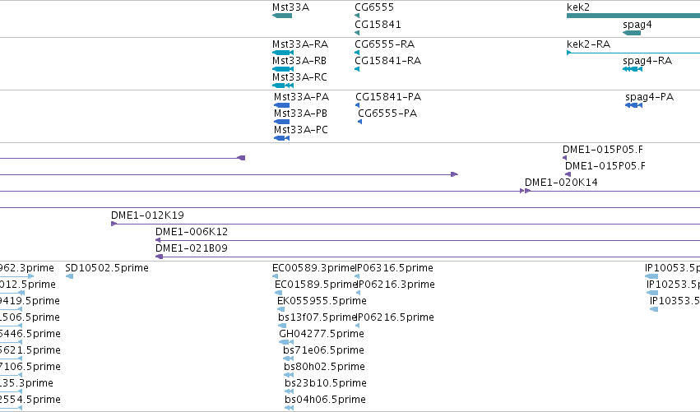Select the spag4-RA transcript label
700x412 pixels.
point(647,61)
